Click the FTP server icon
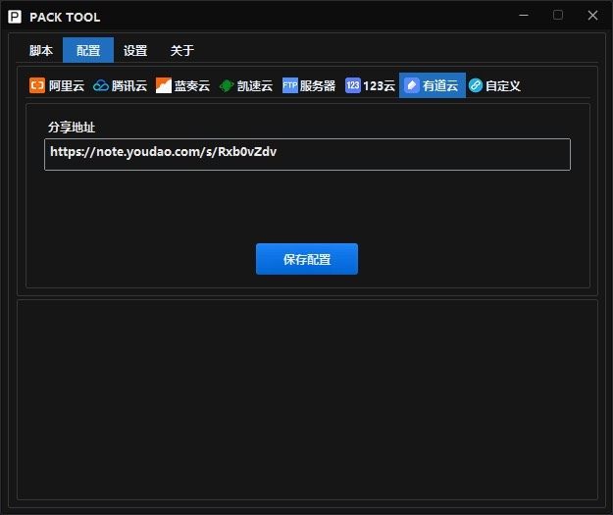This screenshot has width=613, height=515. [290, 85]
